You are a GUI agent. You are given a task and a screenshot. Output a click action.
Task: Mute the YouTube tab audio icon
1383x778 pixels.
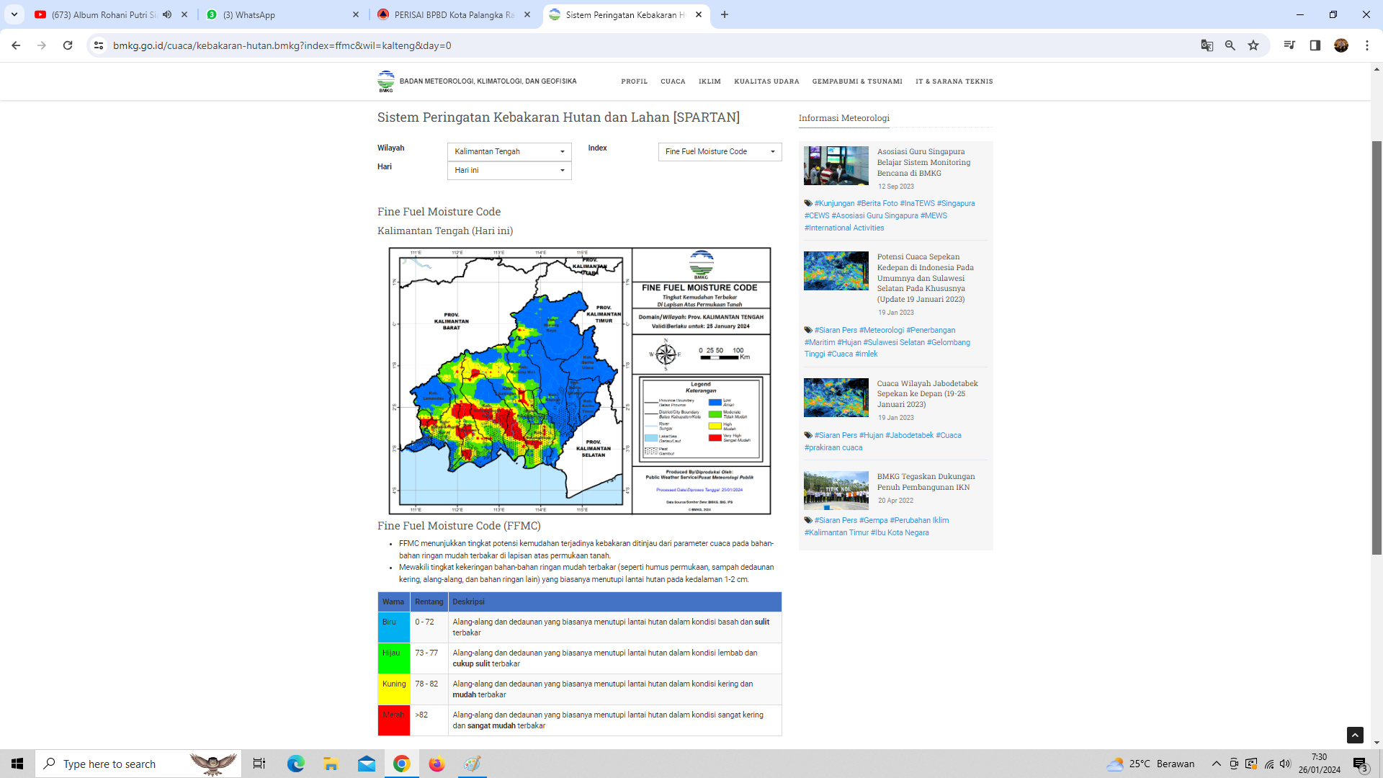[167, 14]
